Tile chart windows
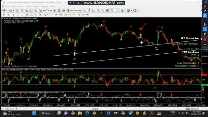Screen dimensions: 208x117 107,10
